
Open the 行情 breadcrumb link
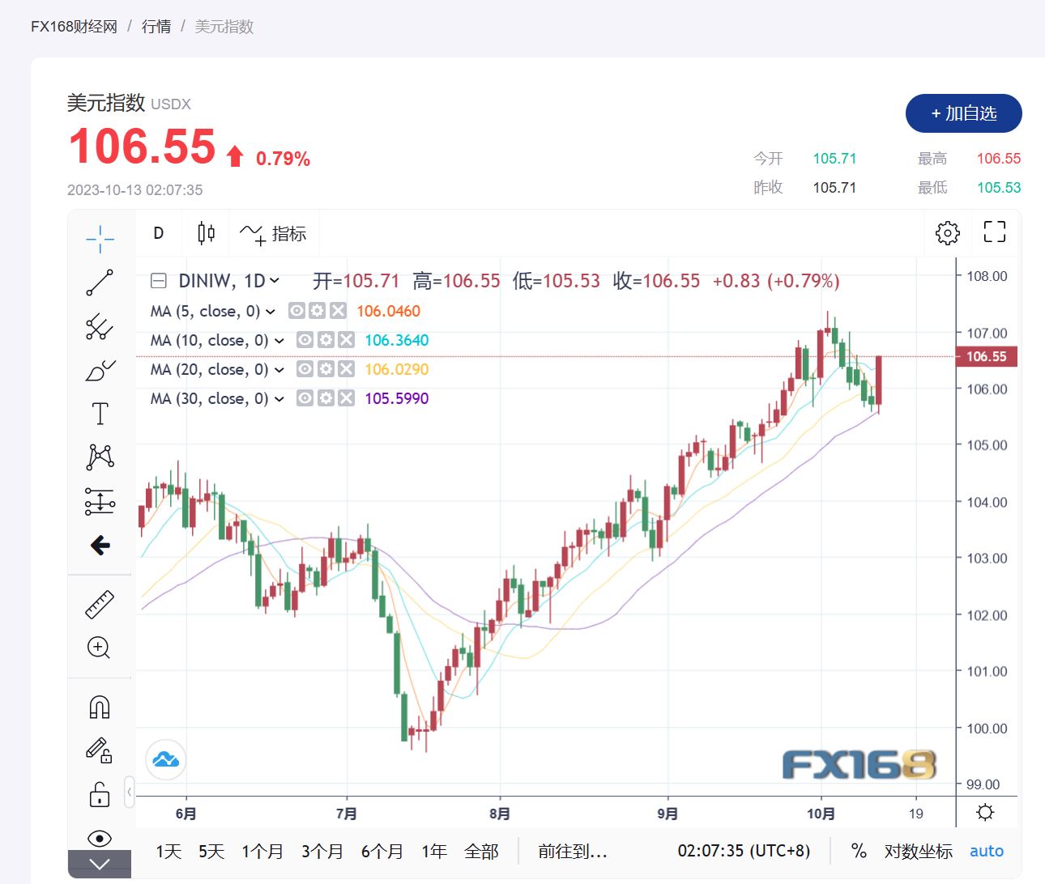click(156, 27)
